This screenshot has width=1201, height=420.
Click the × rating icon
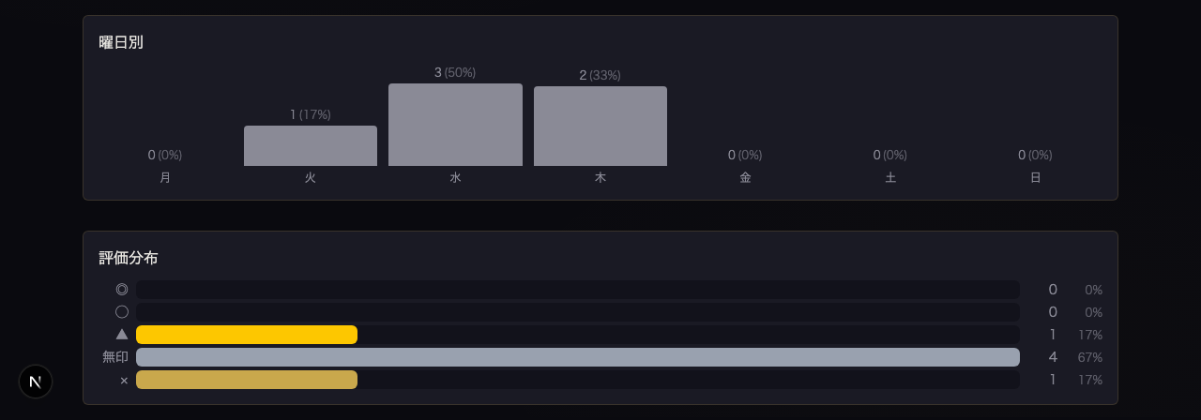pos(123,381)
